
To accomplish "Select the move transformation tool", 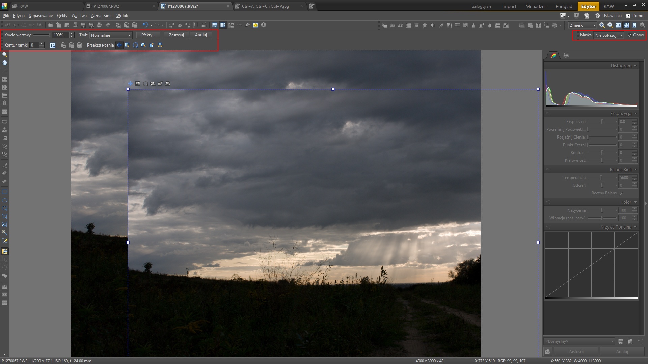I will pos(119,45).
